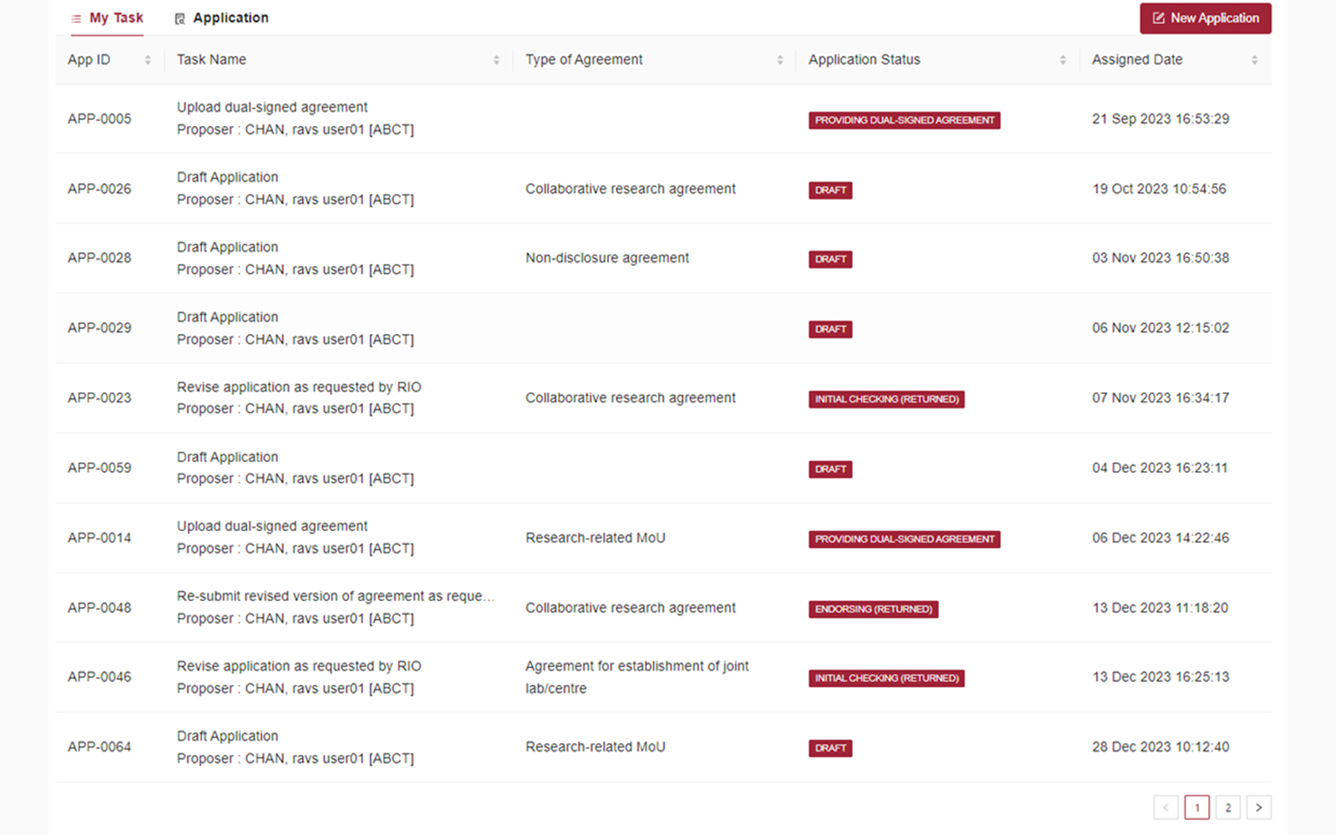Image resolution: width=1336 pixels, height=835 pixels.
Task: Click the Application document icon
Action: pos(179,17)
